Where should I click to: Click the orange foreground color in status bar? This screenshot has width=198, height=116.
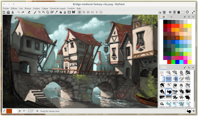9,111
